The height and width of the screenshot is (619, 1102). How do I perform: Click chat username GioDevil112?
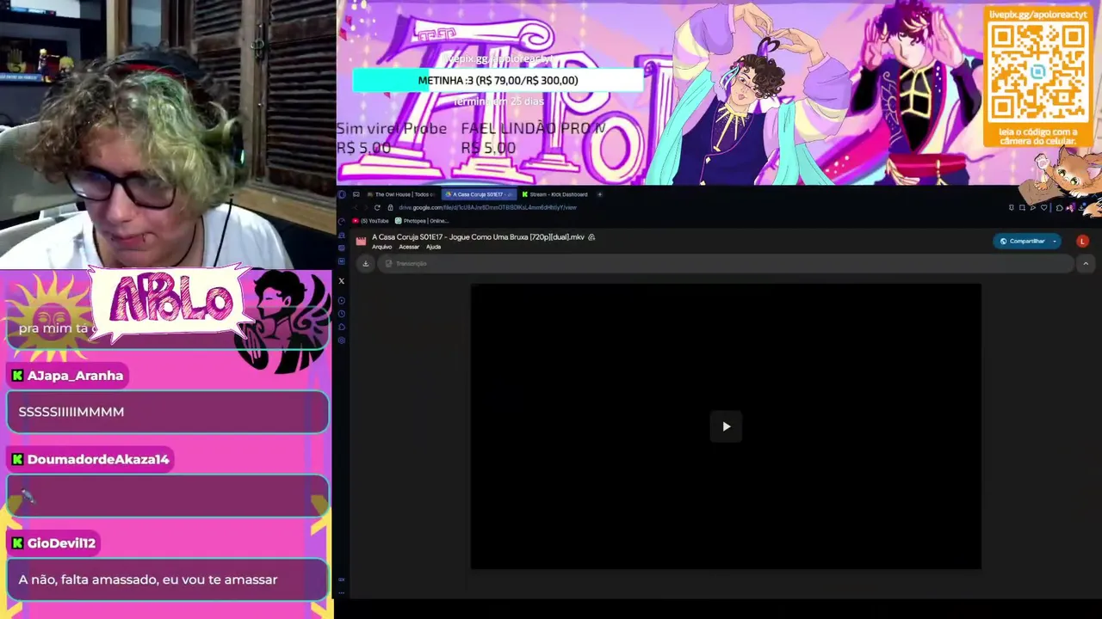(61, 543)
